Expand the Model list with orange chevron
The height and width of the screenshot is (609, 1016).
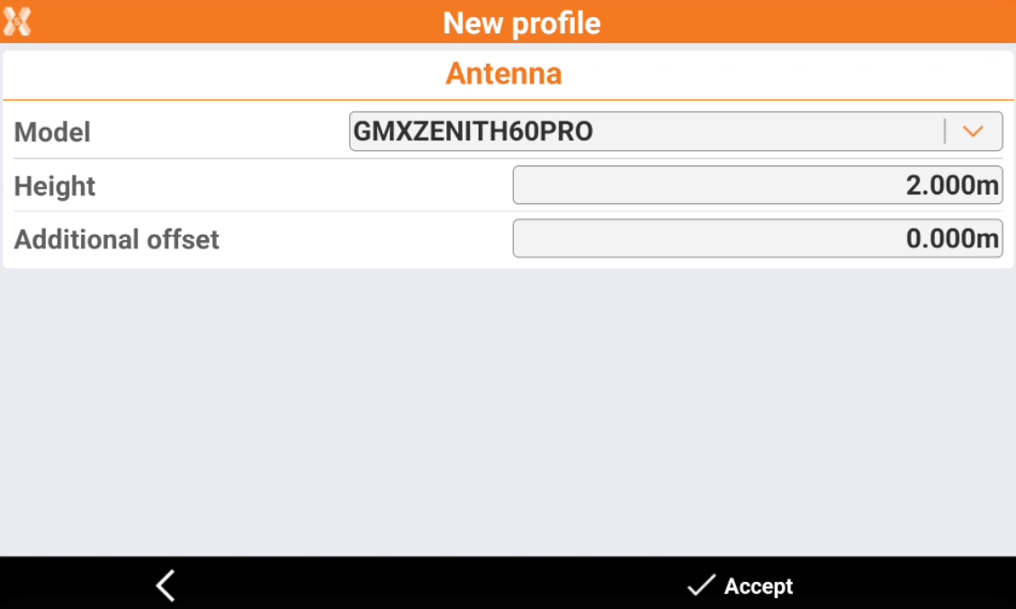(x=973, y=131)
